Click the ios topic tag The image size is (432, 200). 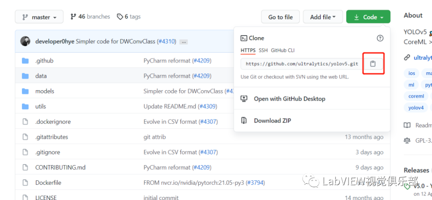tap(412, 73)
